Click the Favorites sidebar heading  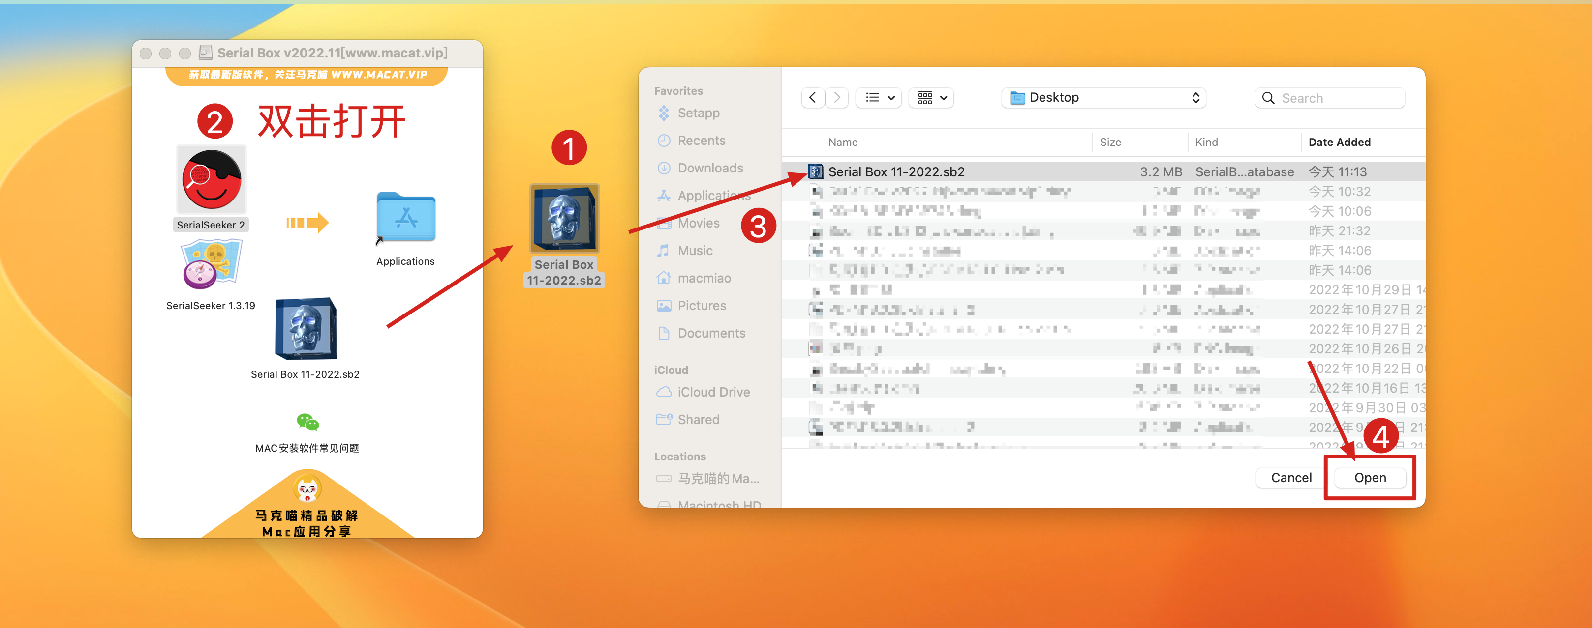[678, 91]
